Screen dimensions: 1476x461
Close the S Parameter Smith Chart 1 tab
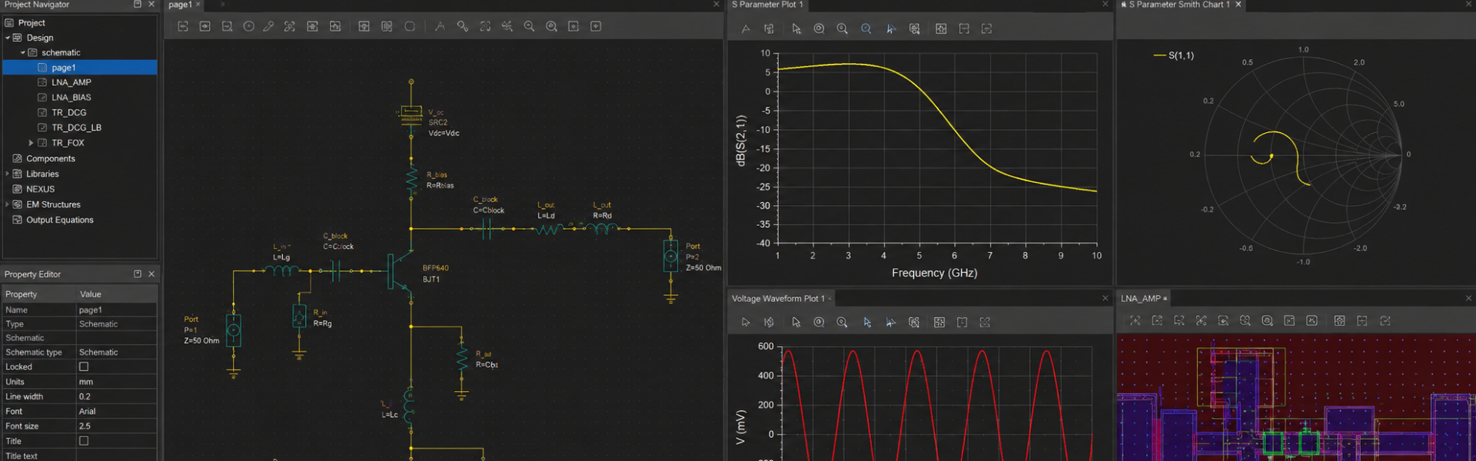tap(1238, 5)
